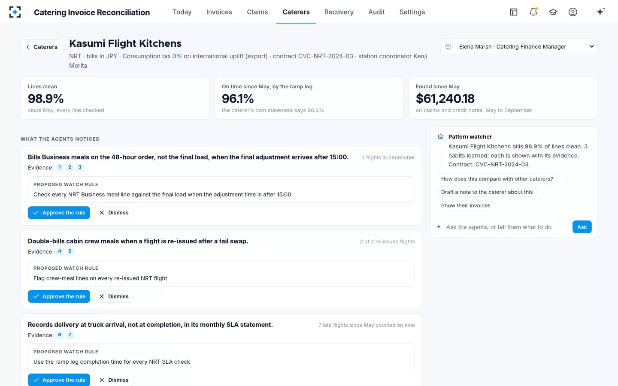The width and height of the screenshot is (618, 386).
Task: Dismiss the crew meal double-billing finding
Action: point(113,296)
